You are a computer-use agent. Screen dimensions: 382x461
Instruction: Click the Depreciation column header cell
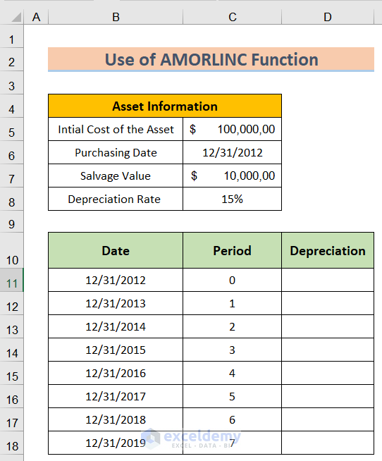coord(328,250)
